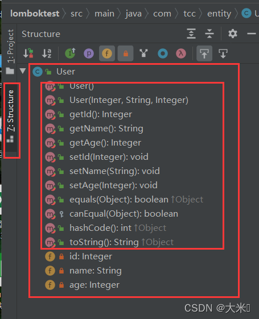
Task: Select hashCode(): int method
Action: (100, 228)
